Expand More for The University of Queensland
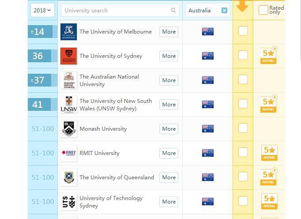Viewport: 301px width, 219px height. point(169,177)
